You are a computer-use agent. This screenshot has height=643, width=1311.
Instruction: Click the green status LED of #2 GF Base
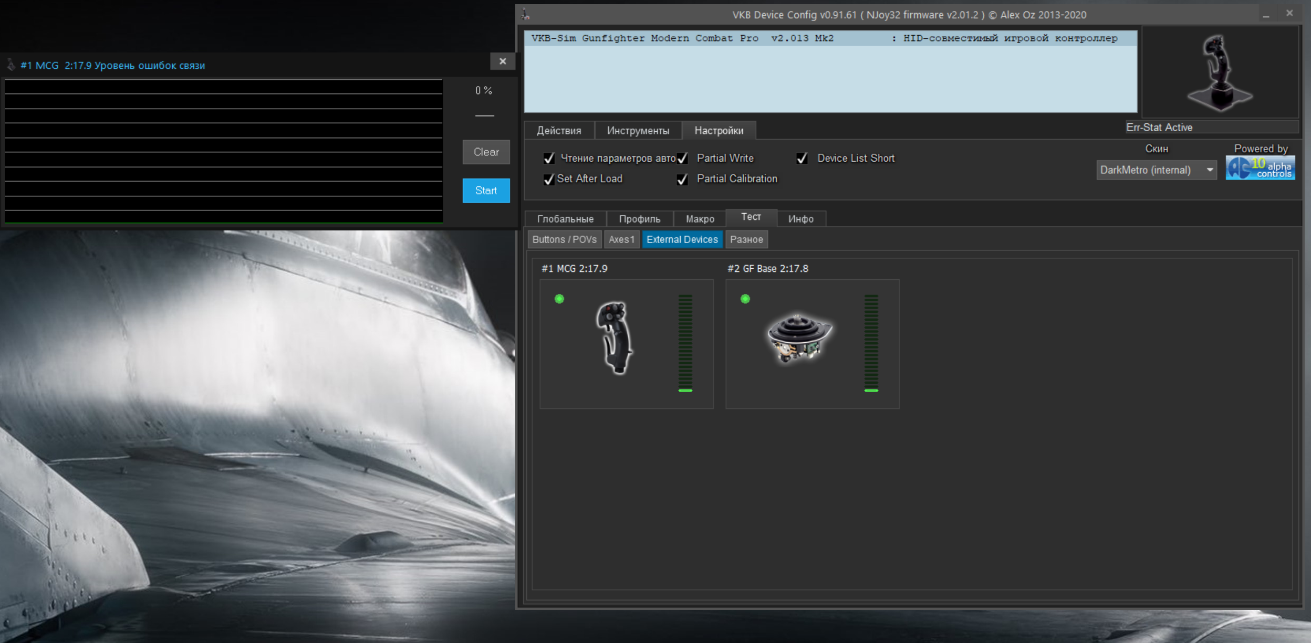click(745, 299)
